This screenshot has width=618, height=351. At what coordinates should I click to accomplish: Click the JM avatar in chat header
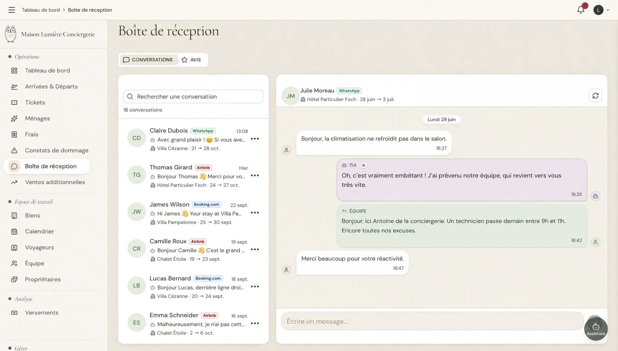point(291,96)
